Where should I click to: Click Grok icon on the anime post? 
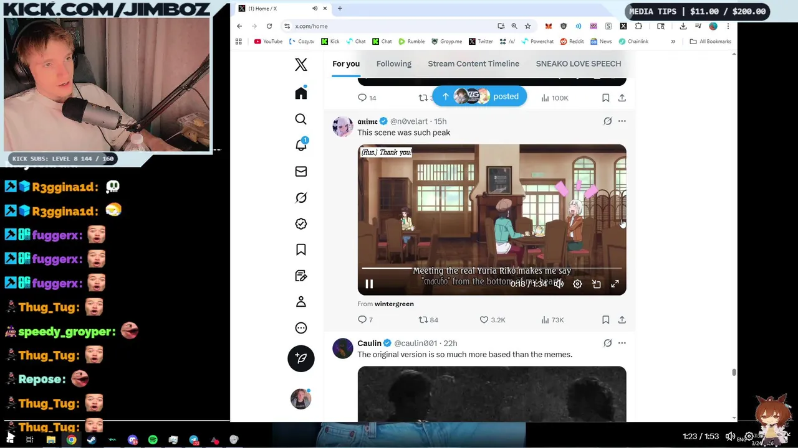click(607, 121)
